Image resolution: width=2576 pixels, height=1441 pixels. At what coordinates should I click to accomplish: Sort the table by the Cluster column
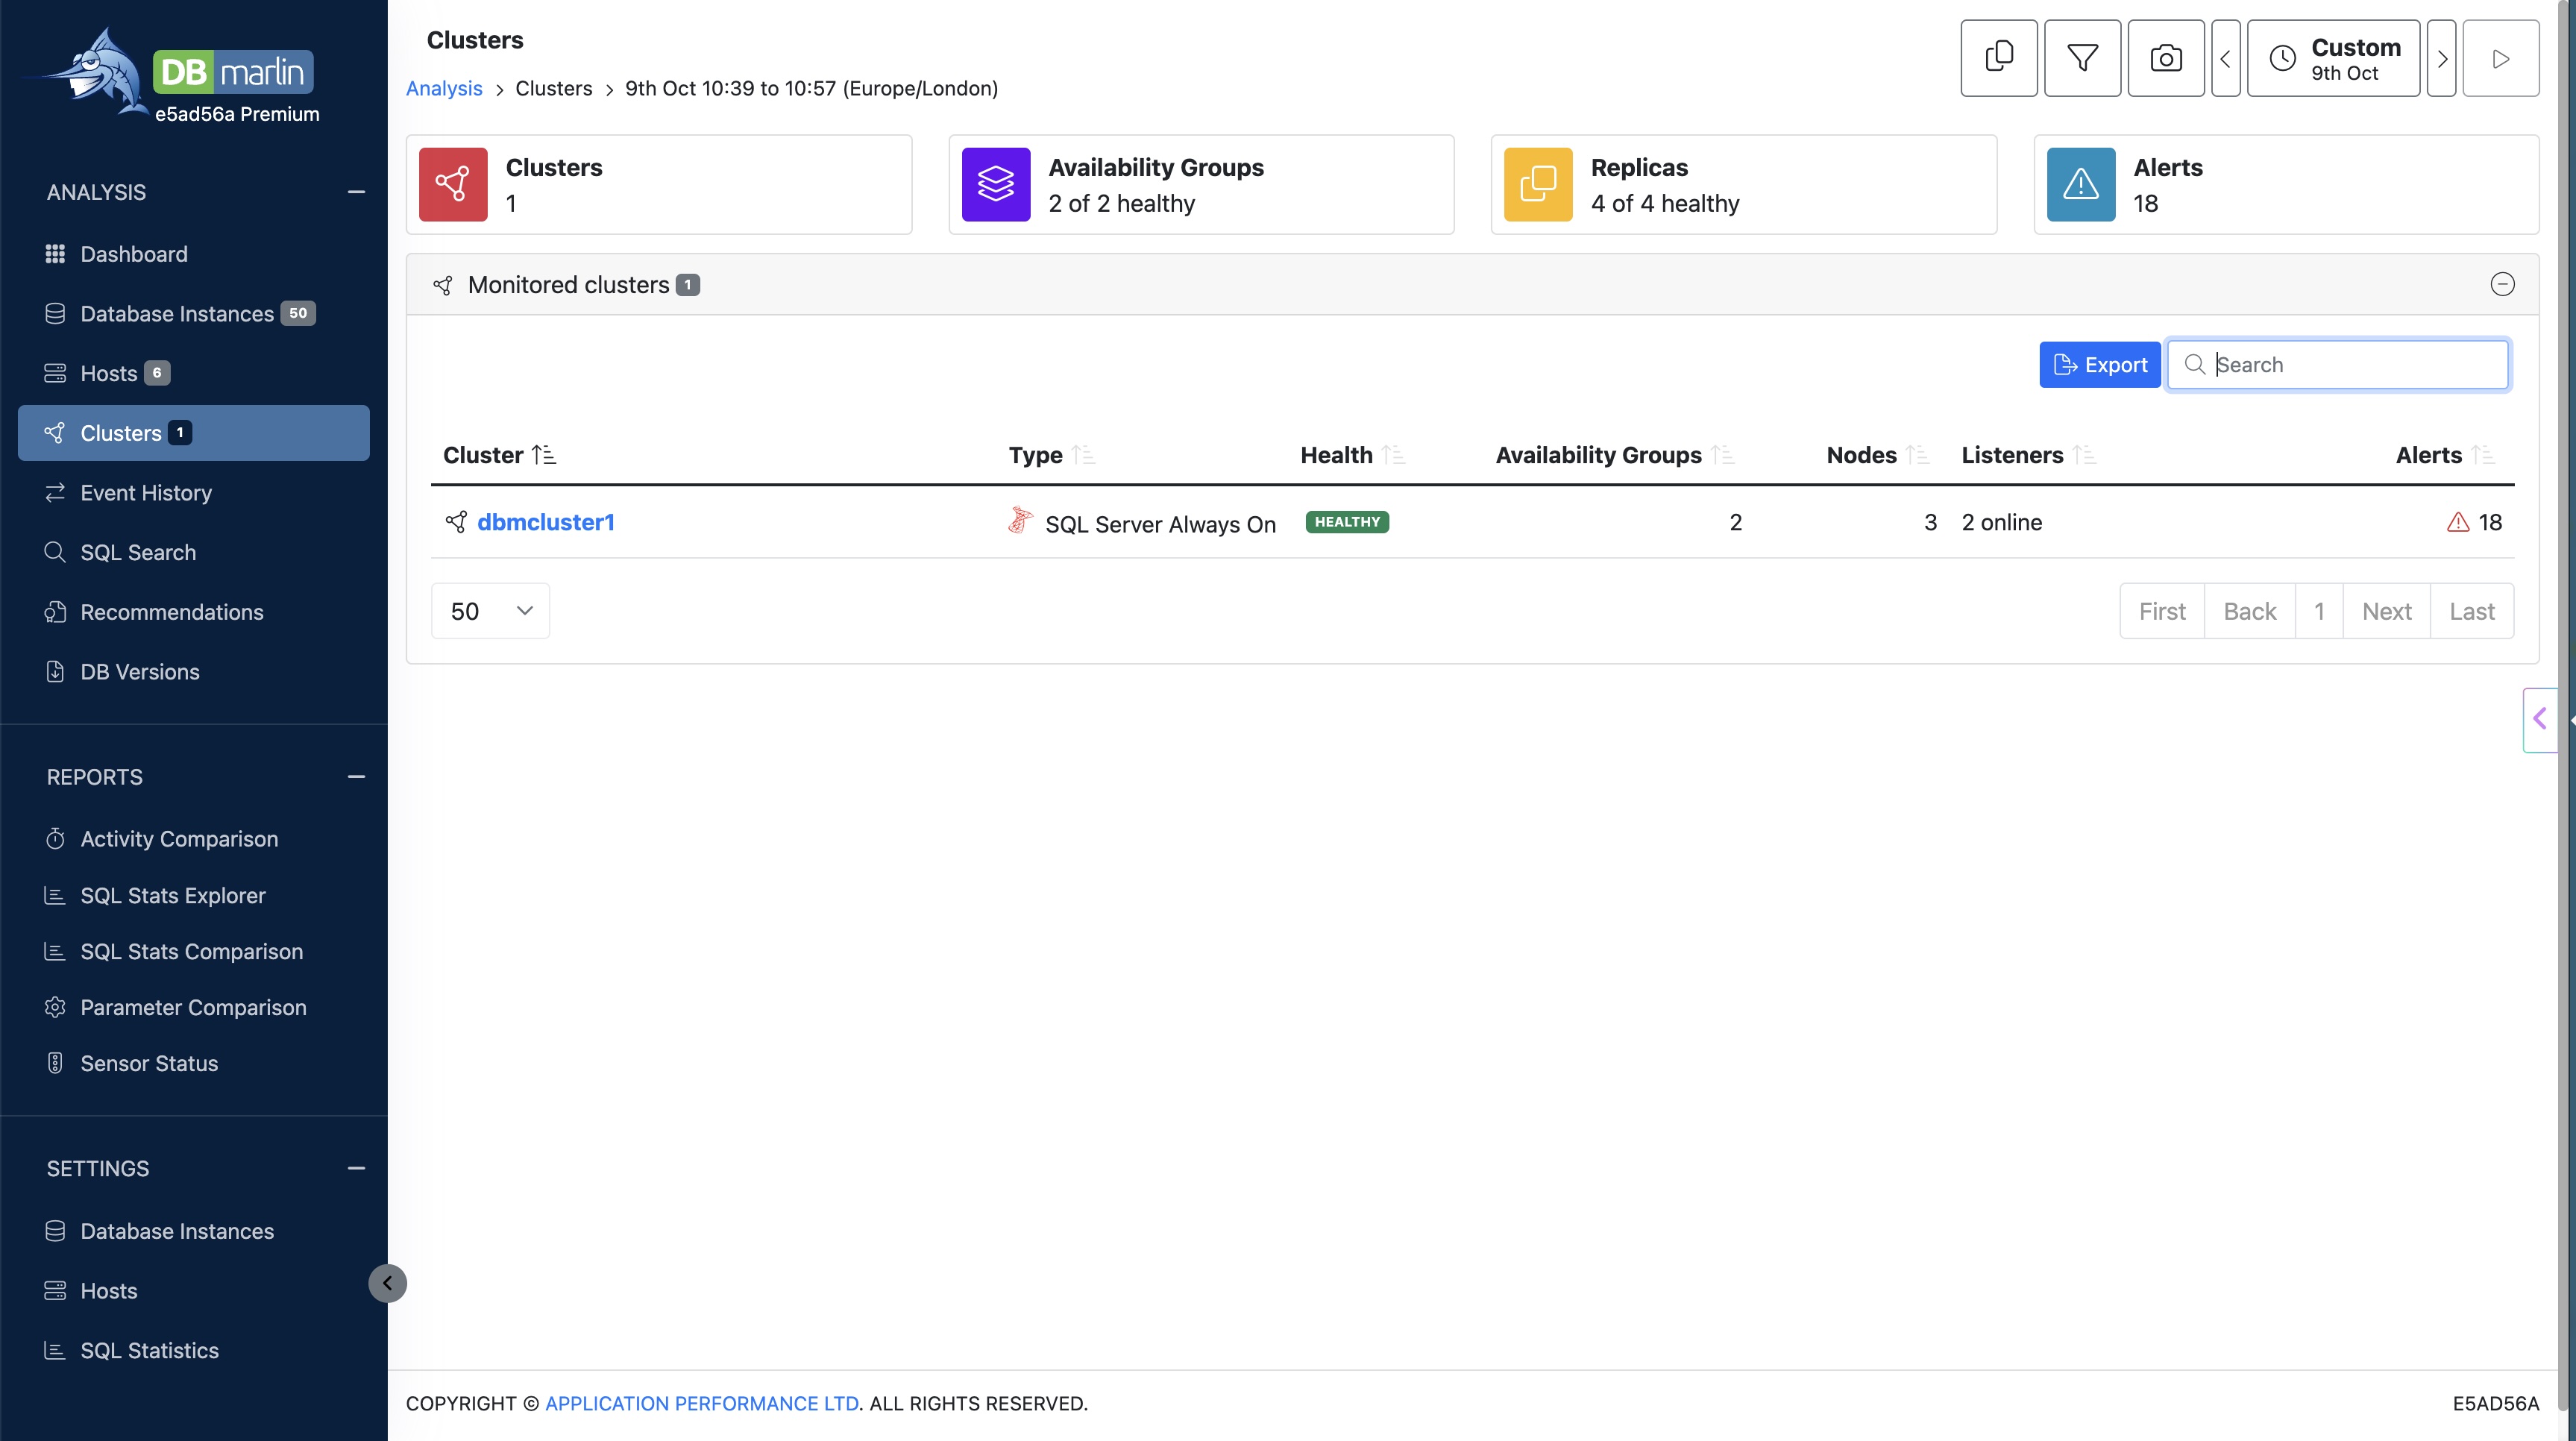click(499, 455)
